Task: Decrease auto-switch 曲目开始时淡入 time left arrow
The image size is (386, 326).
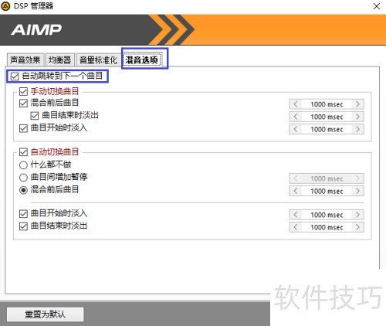Action: click(x=296, y=215)
